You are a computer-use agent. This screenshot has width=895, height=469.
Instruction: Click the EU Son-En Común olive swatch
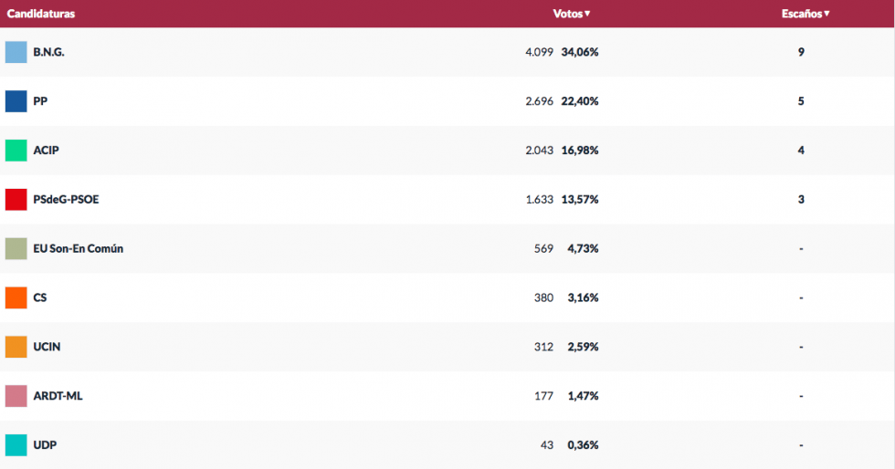(16, 249)
